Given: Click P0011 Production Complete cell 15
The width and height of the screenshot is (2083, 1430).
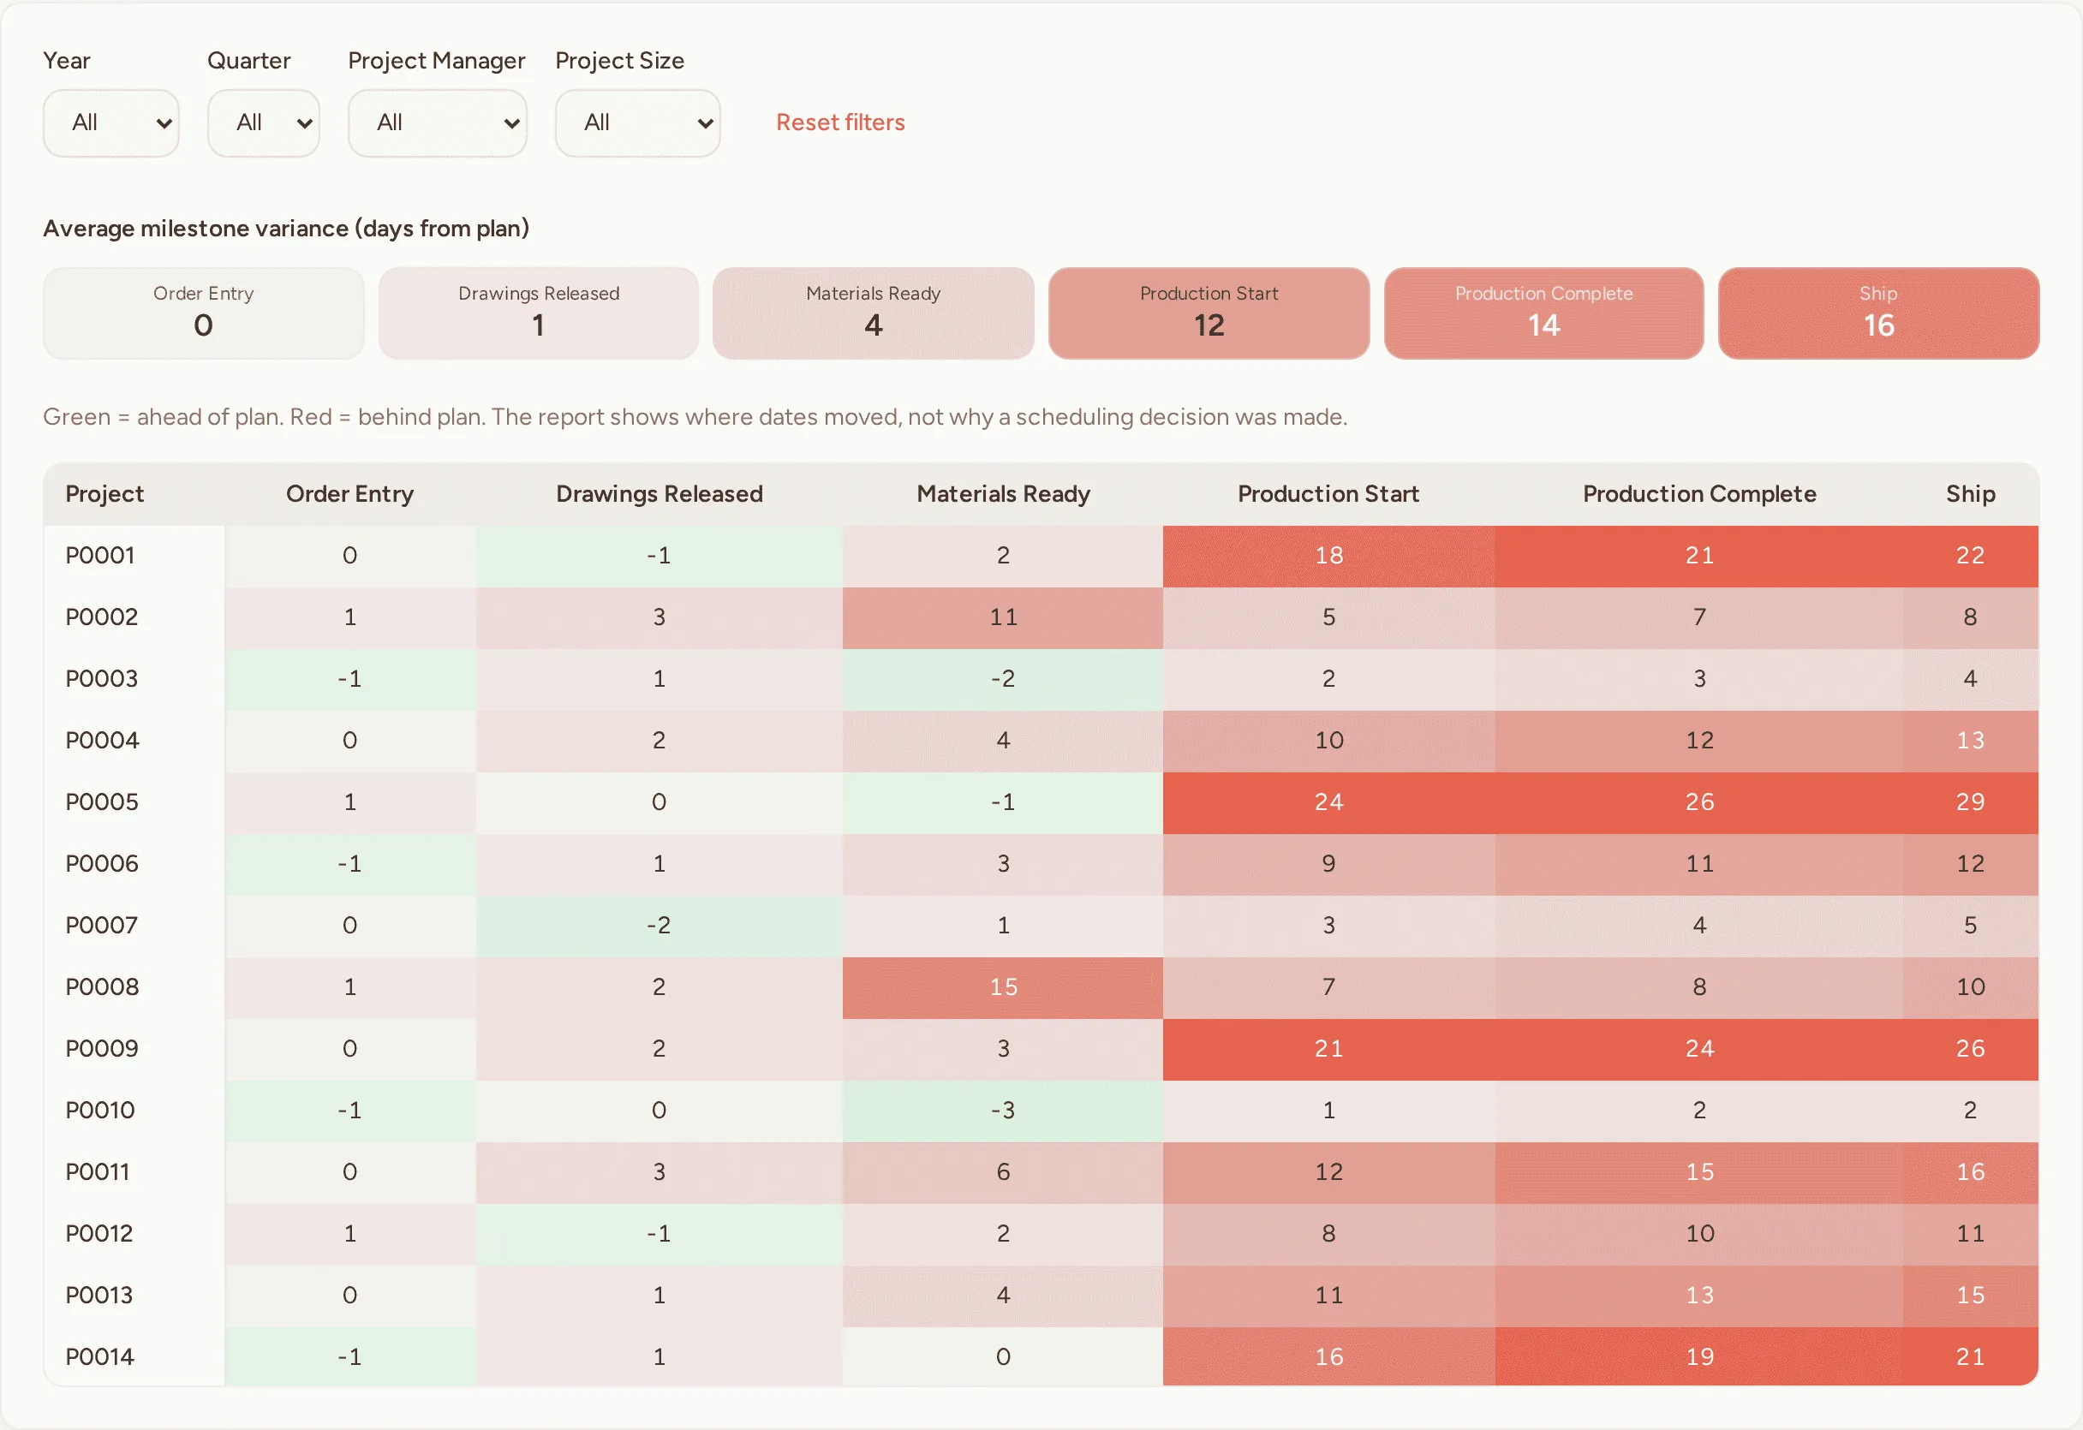Looking at the screenshot, I should tap(1699, 1173).
